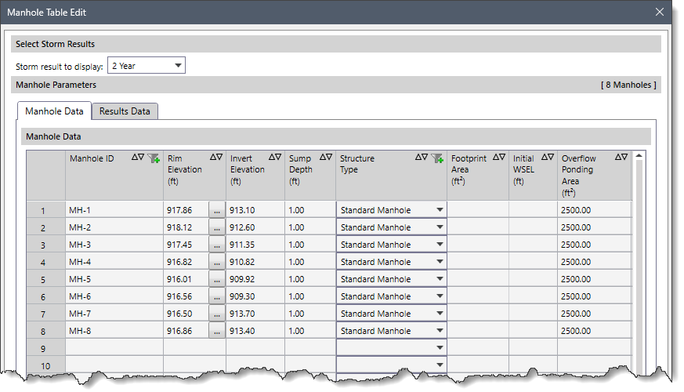The height and width of the screenshot is (392, 684).
Task: Switch to the Results Data tab
Action: point(125,111)
